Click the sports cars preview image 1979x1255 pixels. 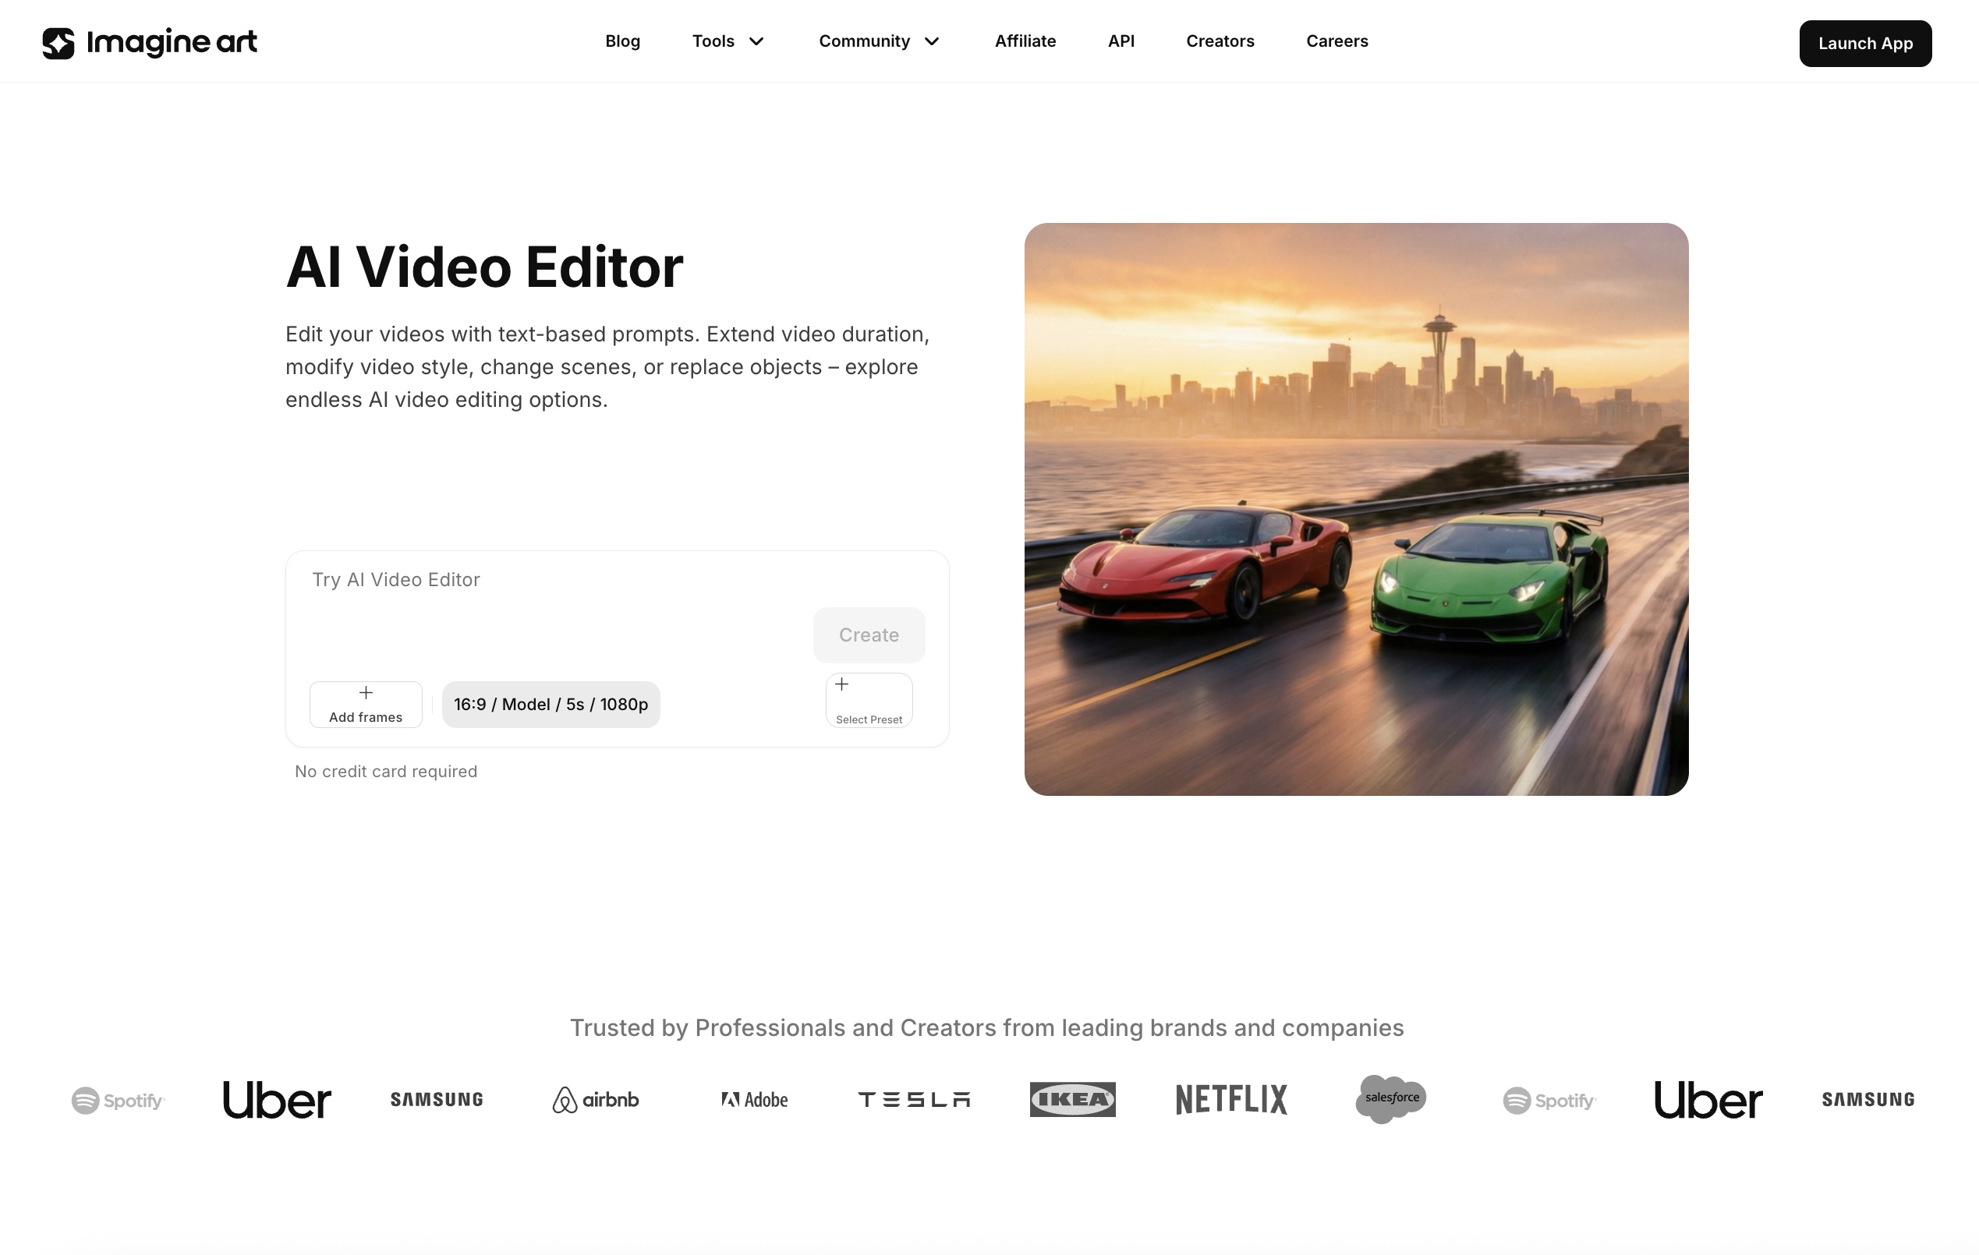coord(1356,509)
